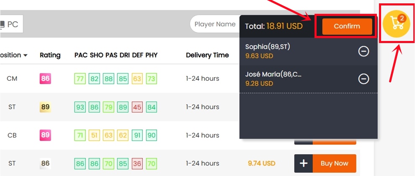Select the Sophia(89,ST) cart item
Screen dimensions: 415x176
coord(268,47)
